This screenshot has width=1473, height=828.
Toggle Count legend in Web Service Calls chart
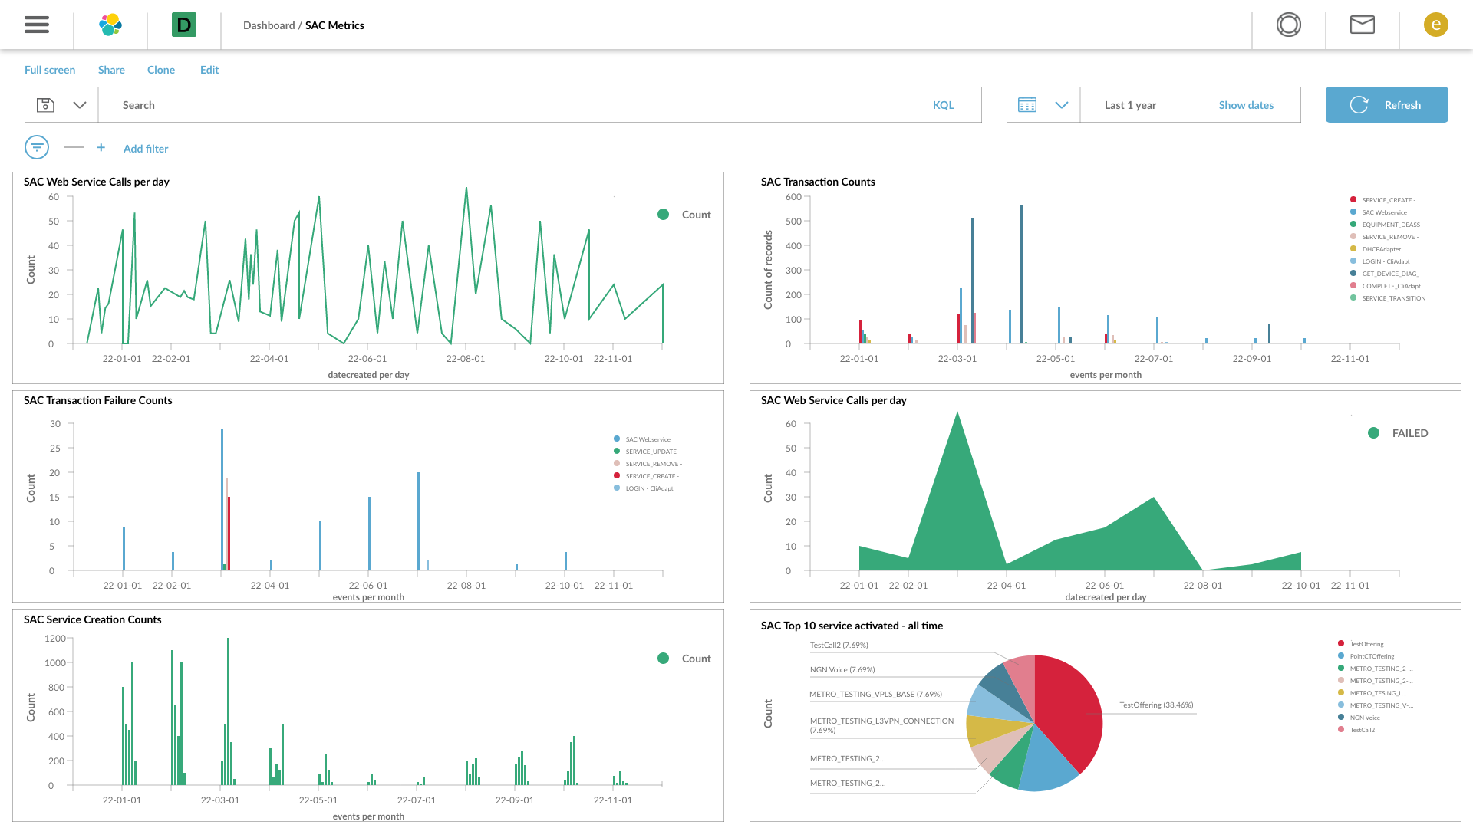tap(684, 215)
